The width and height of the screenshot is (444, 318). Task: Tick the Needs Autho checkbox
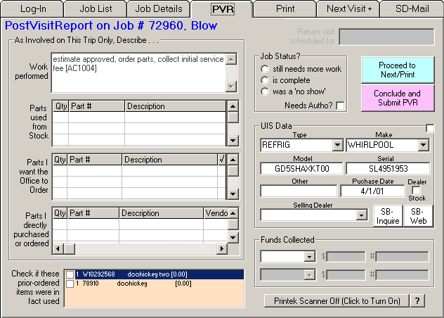[341, 106]
